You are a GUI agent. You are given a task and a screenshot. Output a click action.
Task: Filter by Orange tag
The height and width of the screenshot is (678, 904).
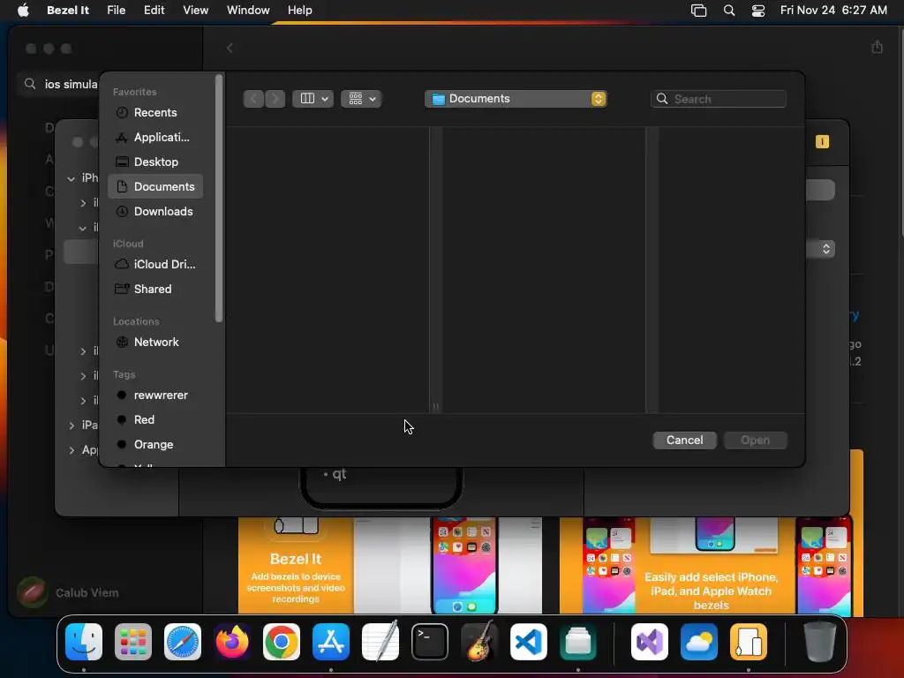click(x=155, y=445)
